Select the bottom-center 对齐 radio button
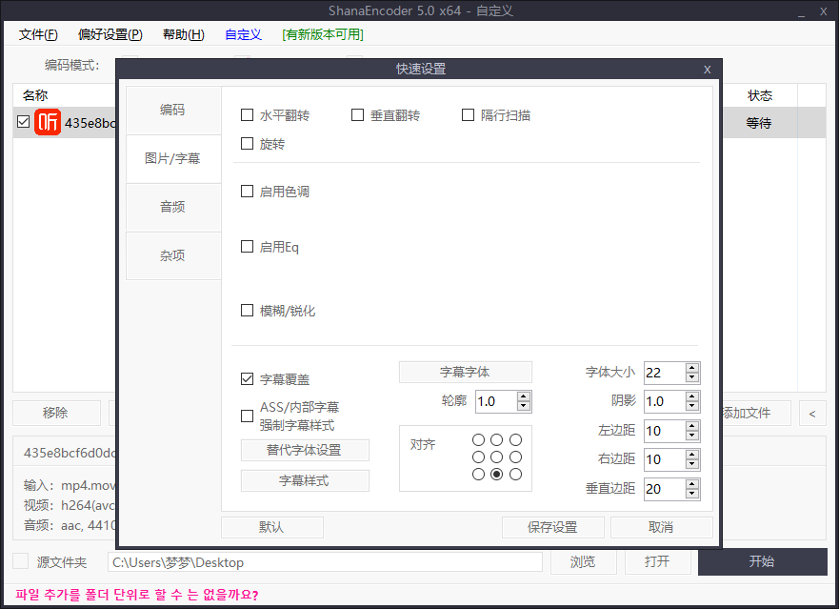839x609 pixels. tap(496, 474)
